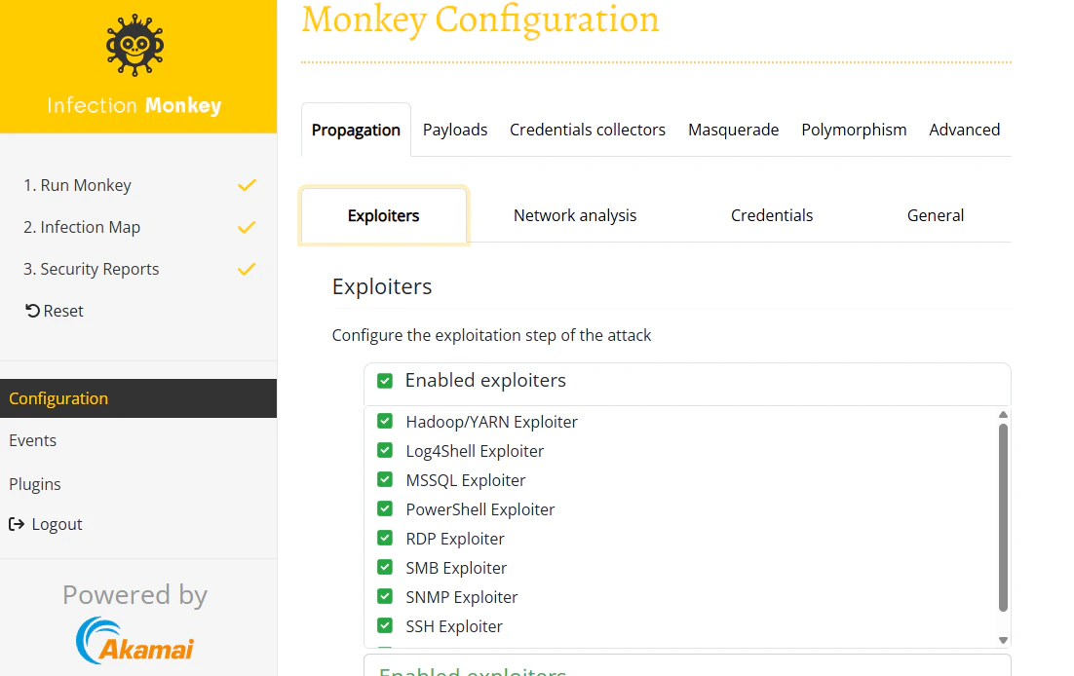Click Logout in the sidebar
The height and width of the screenshot is (676, 1074).
tap(46, 524)
